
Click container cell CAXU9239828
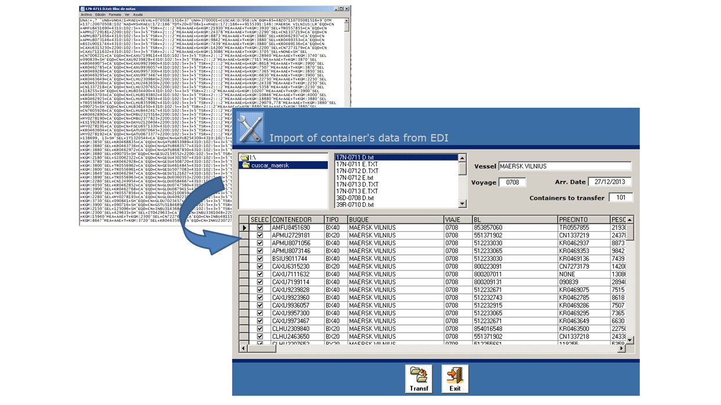click(297, 290)
